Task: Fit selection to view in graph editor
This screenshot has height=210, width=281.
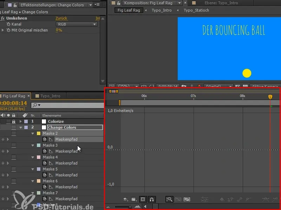Action: tap(178, 199)
